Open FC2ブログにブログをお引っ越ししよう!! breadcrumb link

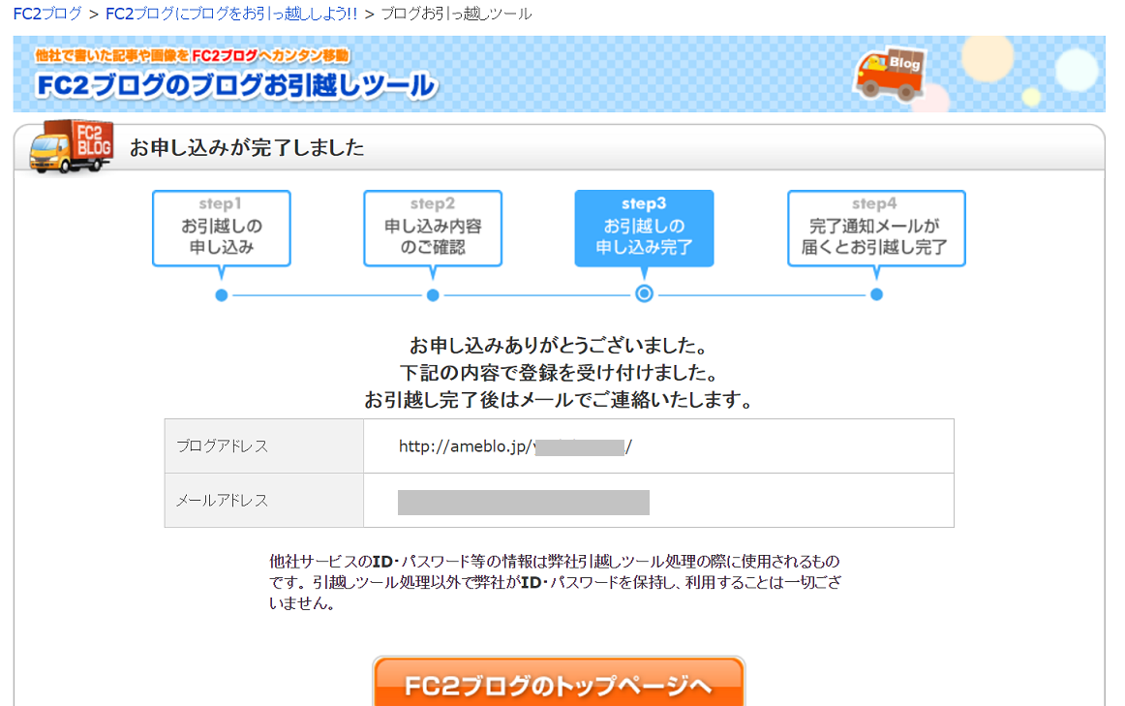pos(230,15)
